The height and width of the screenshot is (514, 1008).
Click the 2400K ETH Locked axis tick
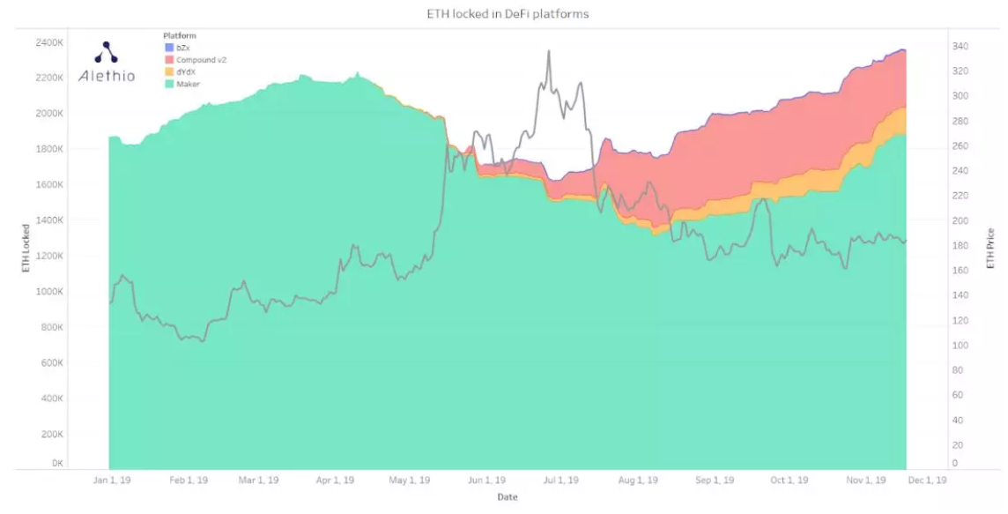49,42
